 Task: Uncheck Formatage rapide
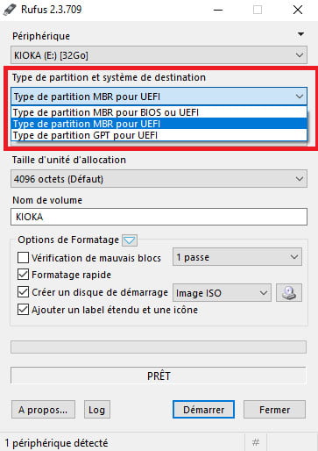(23, 275)
